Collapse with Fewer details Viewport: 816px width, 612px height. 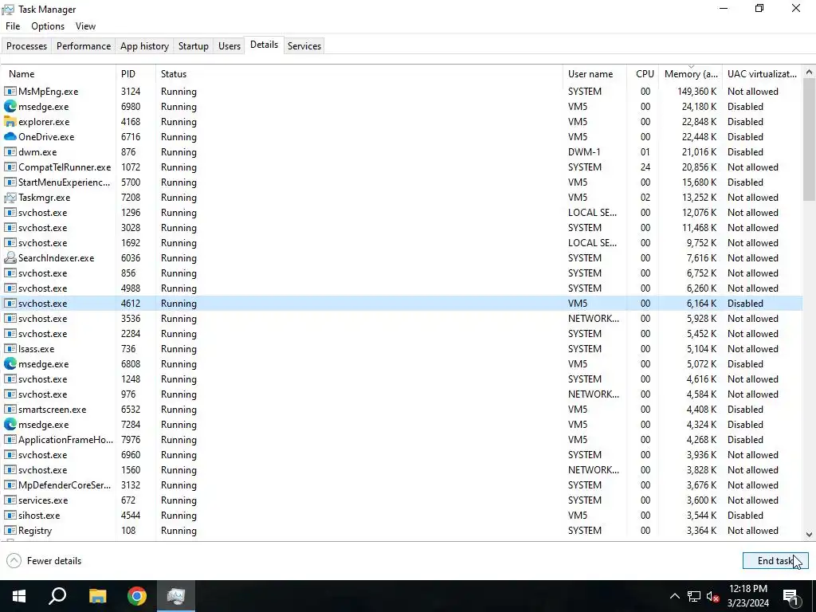point(45,560)
